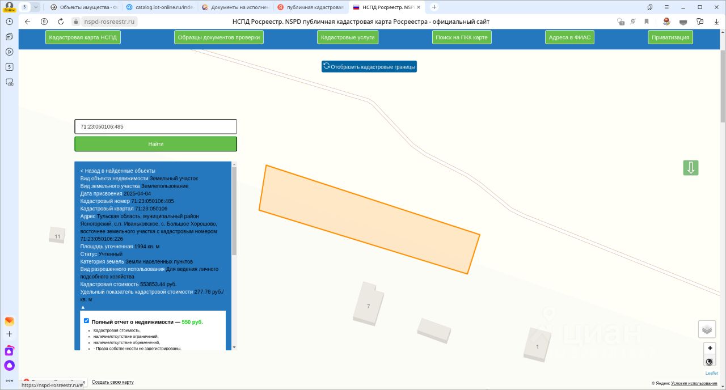Viewport: 726px width, 390px height.
Task: Open the Yandex home page button
Action: (44, 22)
